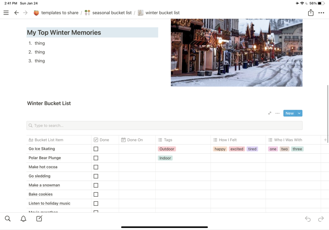Select the orange happy tag
This screenshot has height=230, width=329.
coord(220,149)
